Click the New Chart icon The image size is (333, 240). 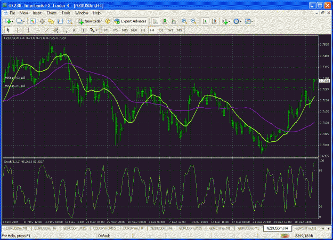(x=8, y=21)
